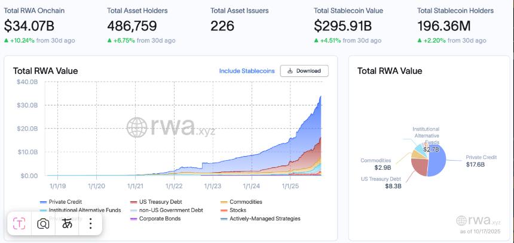Image resolution: width=514 pixels, height=243 pixels.
Task: Click the Total Stablecoin Value $295.91B stat
Action: (x=343, y=26)
